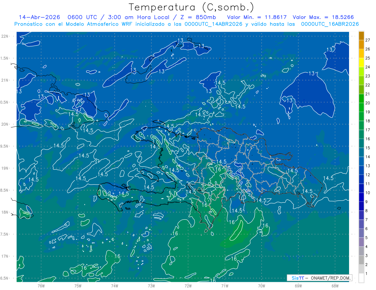Click the teal swatch labeled 15

click(x=361, y=144)
